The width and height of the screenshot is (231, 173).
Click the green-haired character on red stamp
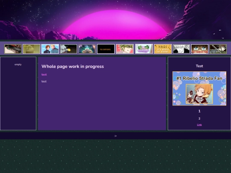pos(124,49)
